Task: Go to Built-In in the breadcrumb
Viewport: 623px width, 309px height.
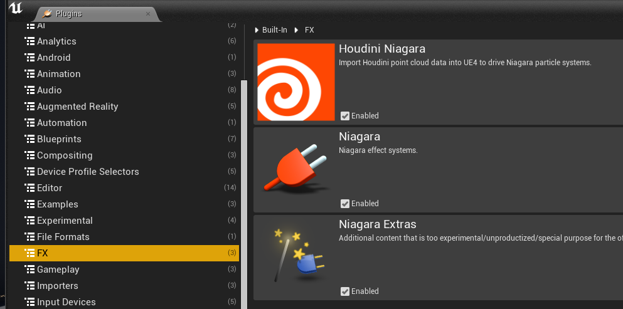Action: pos(275,30)
